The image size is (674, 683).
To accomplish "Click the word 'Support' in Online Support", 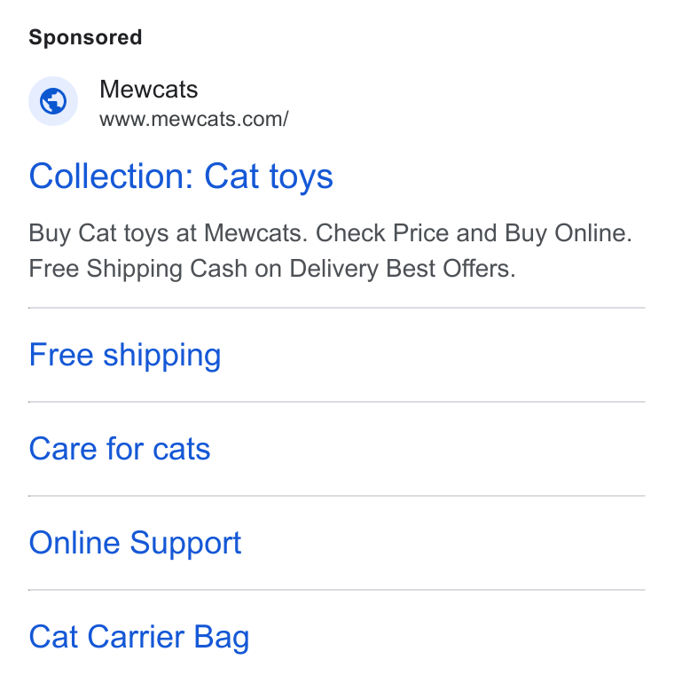I will pyautogui.click(x=185, y=544).
